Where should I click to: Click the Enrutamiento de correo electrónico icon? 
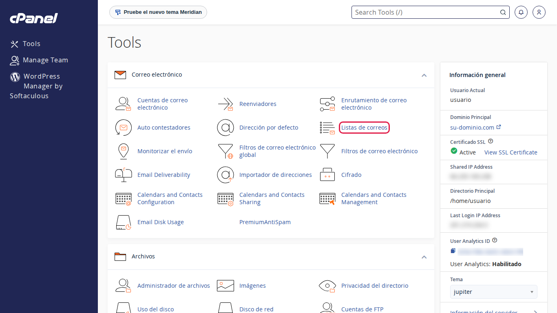pos(327,104)
